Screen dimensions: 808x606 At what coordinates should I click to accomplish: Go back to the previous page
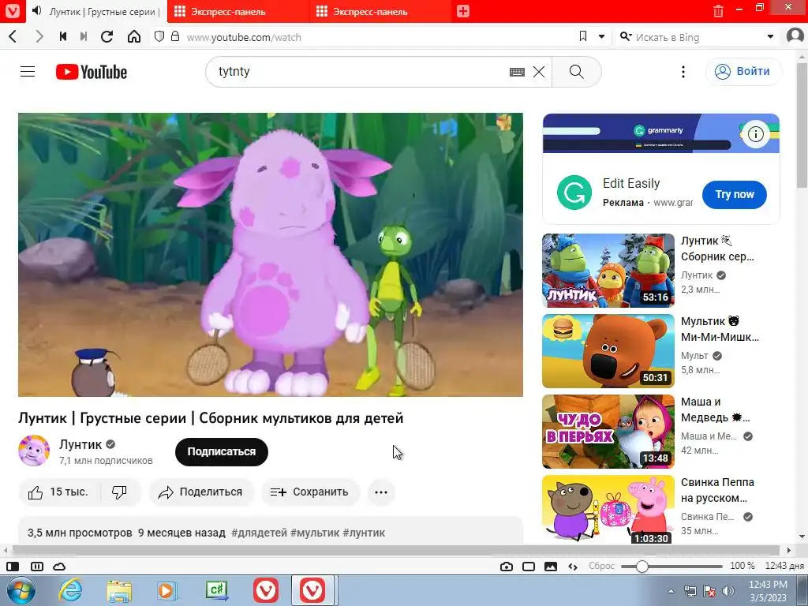(x=13, y=36)
